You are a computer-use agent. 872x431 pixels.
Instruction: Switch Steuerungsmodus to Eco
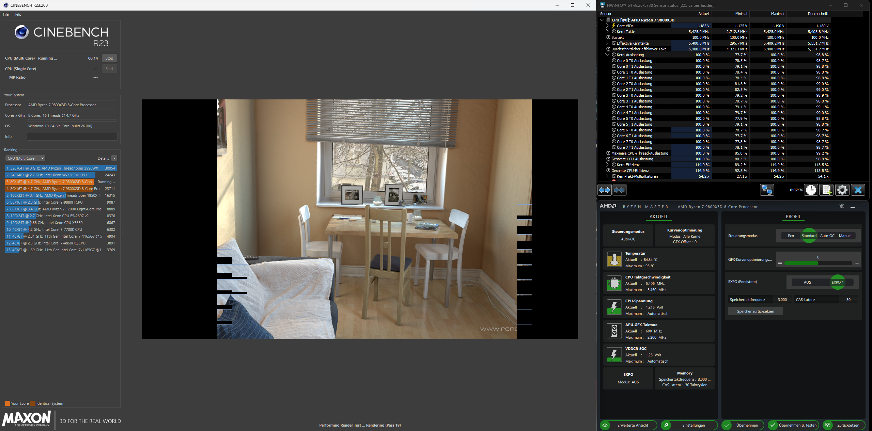tap(791, 235)
